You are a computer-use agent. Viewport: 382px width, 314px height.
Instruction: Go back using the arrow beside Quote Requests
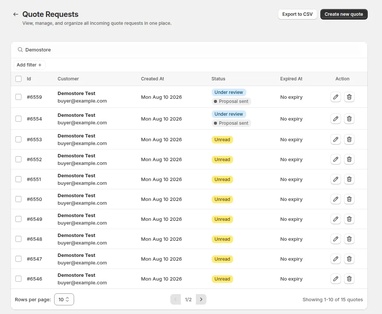coord(16,14)
